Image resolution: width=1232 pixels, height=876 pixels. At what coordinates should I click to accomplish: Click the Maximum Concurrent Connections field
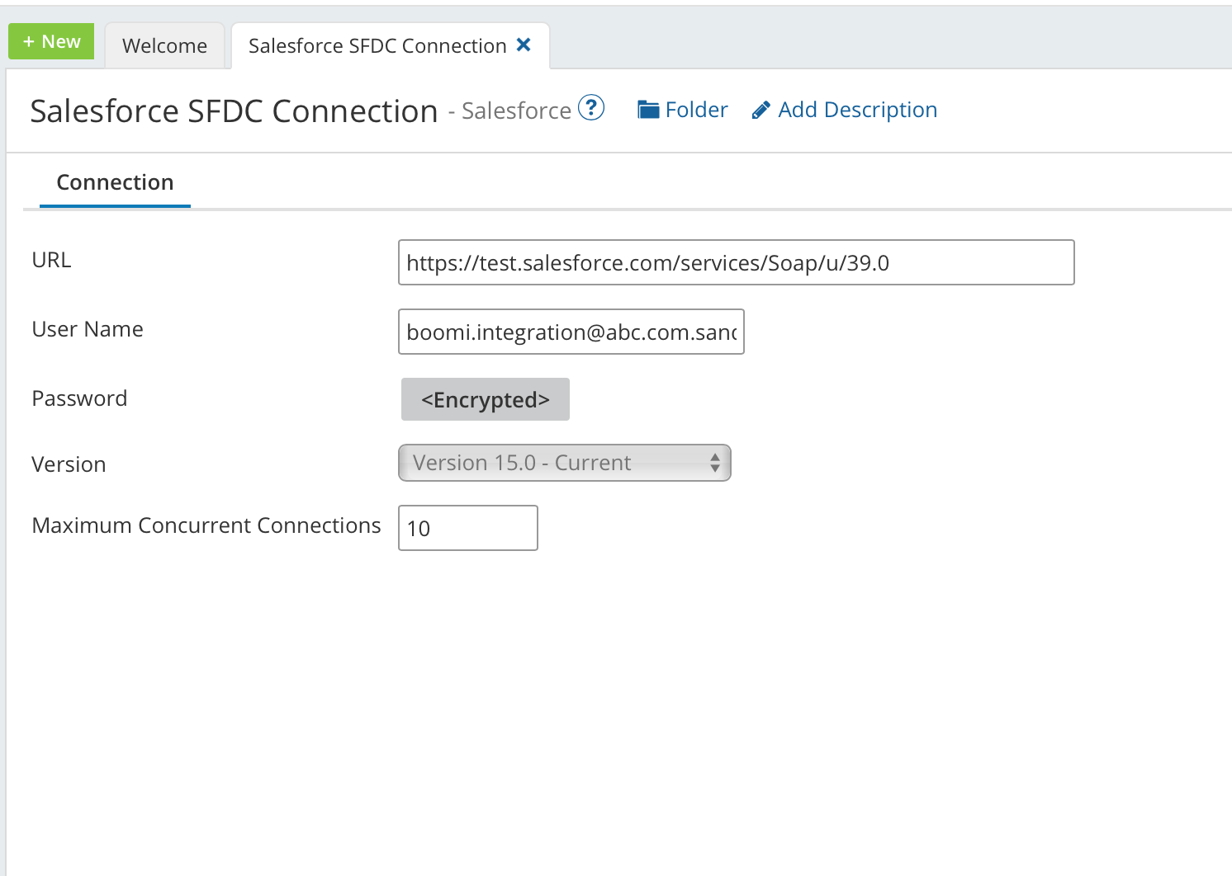pos(467,528)
